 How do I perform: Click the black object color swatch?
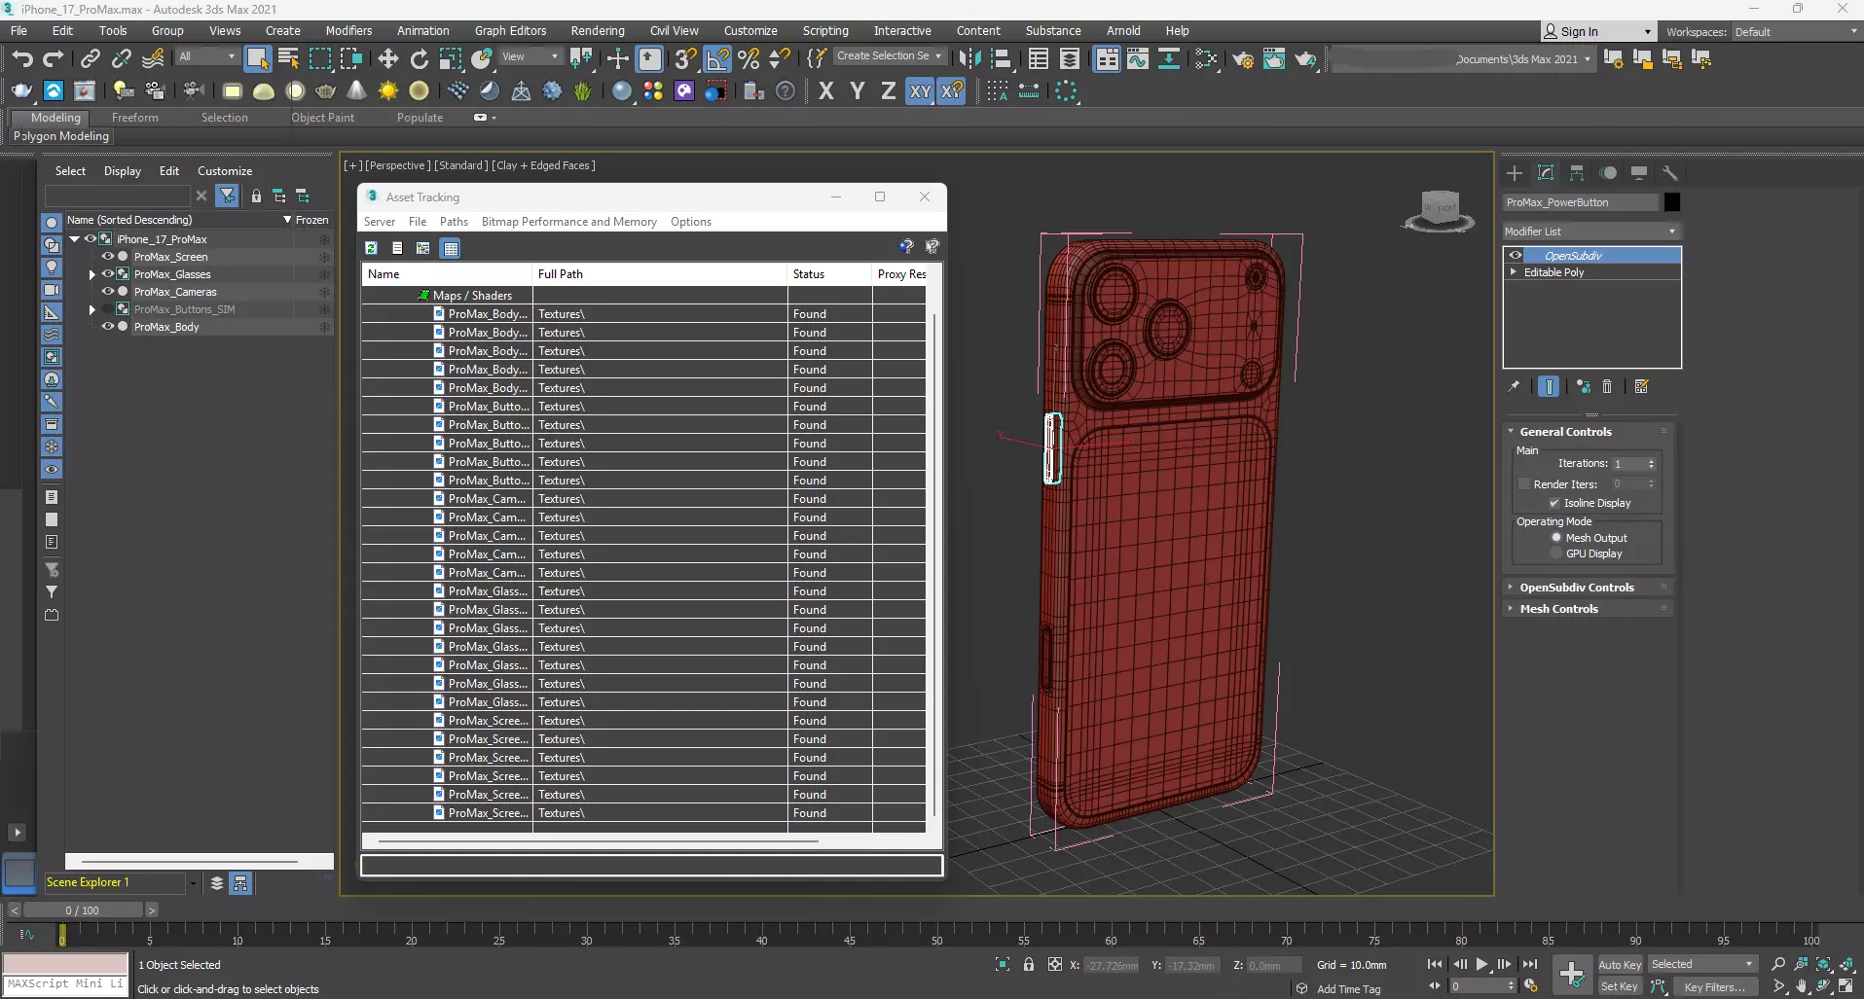[1671, 202]
